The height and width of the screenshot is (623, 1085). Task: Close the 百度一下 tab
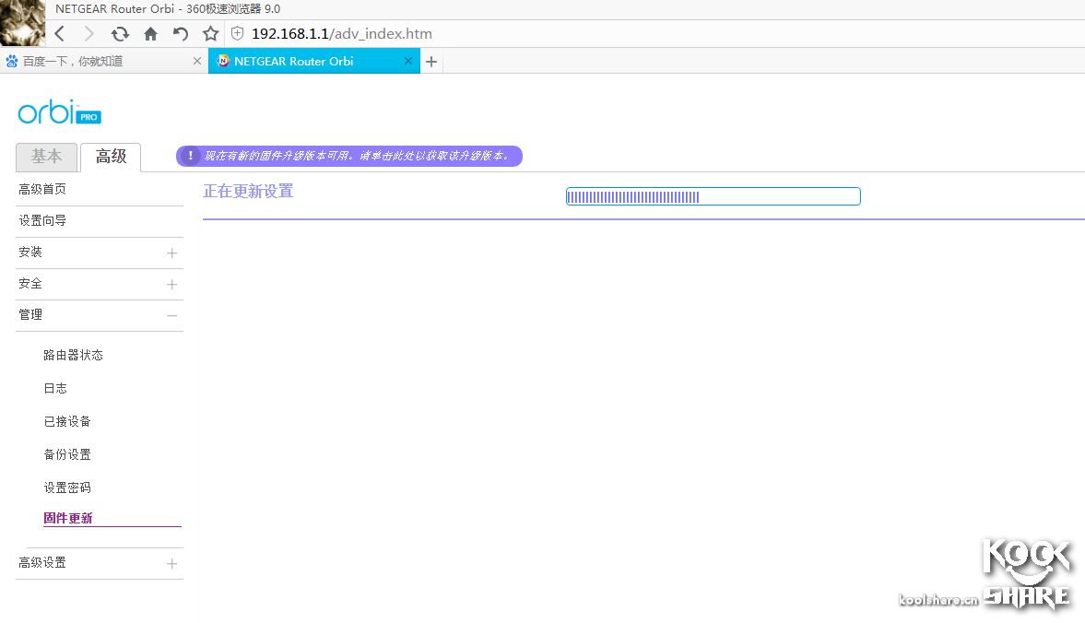coord(197,61)
